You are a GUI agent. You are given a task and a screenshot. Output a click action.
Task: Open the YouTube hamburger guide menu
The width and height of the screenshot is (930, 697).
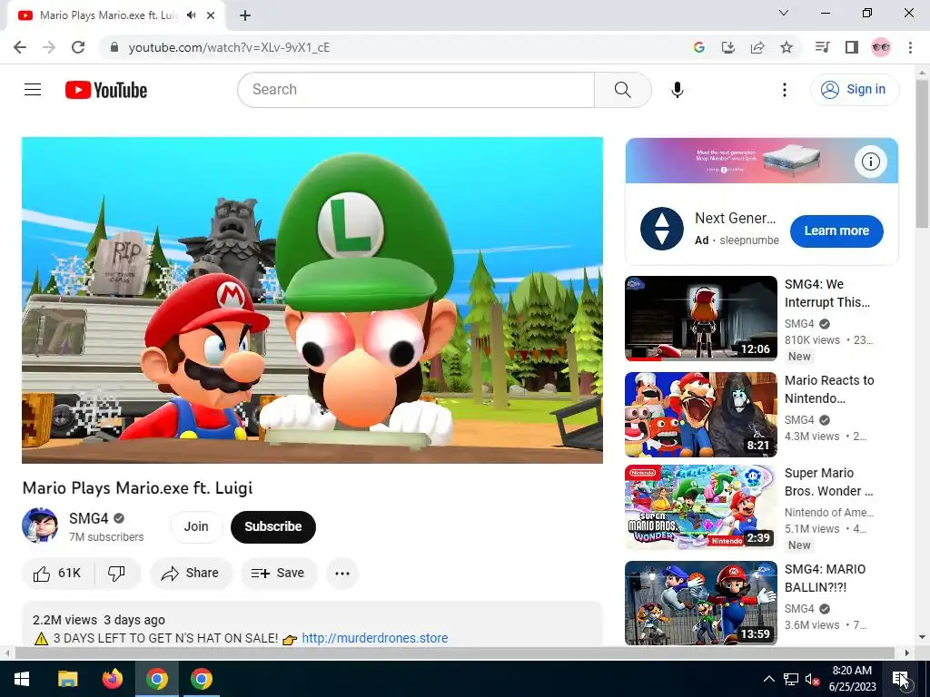click(33, 90)
